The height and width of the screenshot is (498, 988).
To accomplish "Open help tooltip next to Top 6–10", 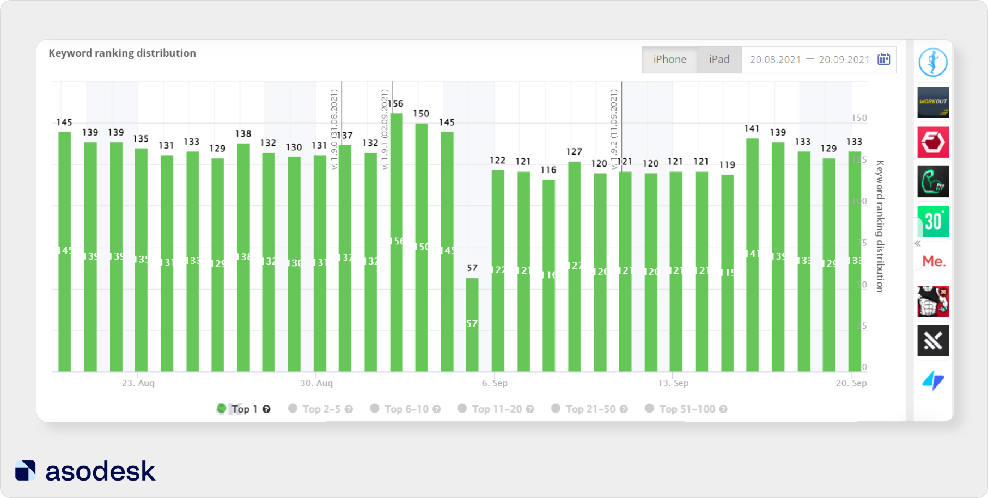I will 437,409.
